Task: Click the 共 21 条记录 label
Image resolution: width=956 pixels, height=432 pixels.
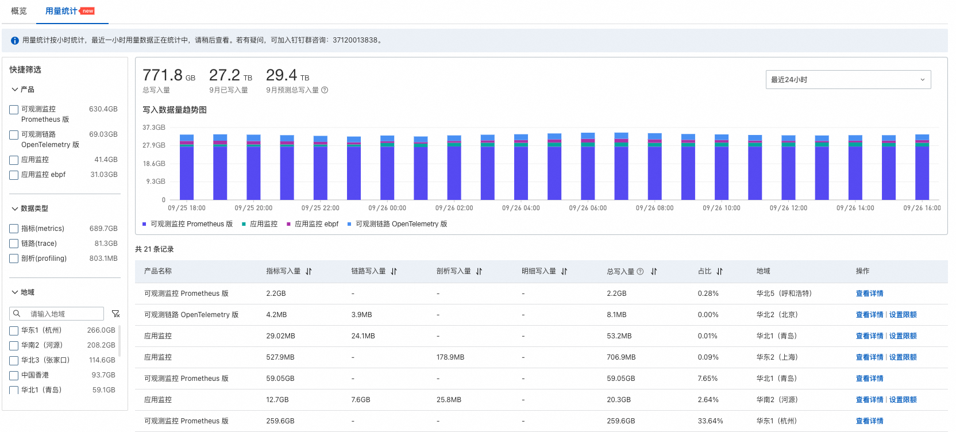Action: click(154, 249)
